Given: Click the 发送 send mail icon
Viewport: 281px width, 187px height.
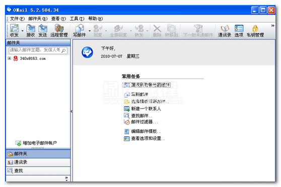Looking at the screenshot, I should click(43, 31).
